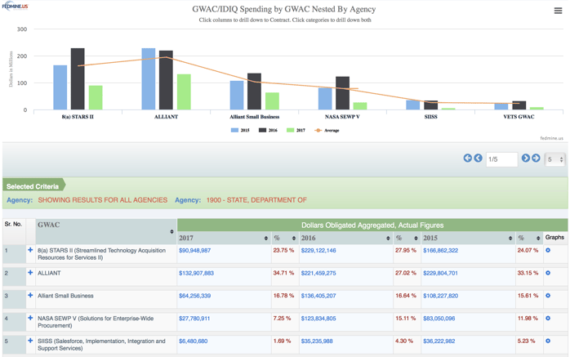Go to first page of results
This screenshot has height=357, width=570.
tap(467, 158)
